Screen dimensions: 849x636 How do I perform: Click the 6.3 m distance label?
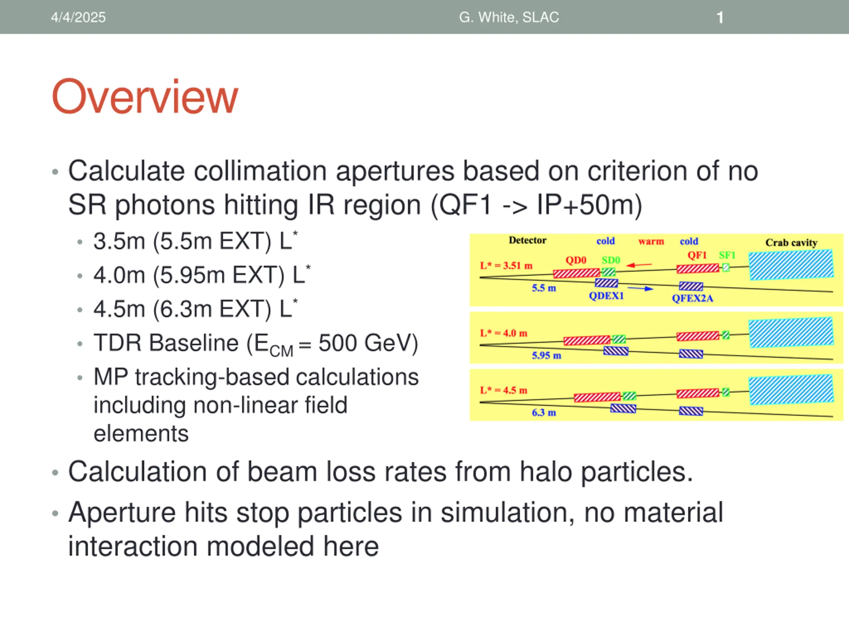[544, 413]
